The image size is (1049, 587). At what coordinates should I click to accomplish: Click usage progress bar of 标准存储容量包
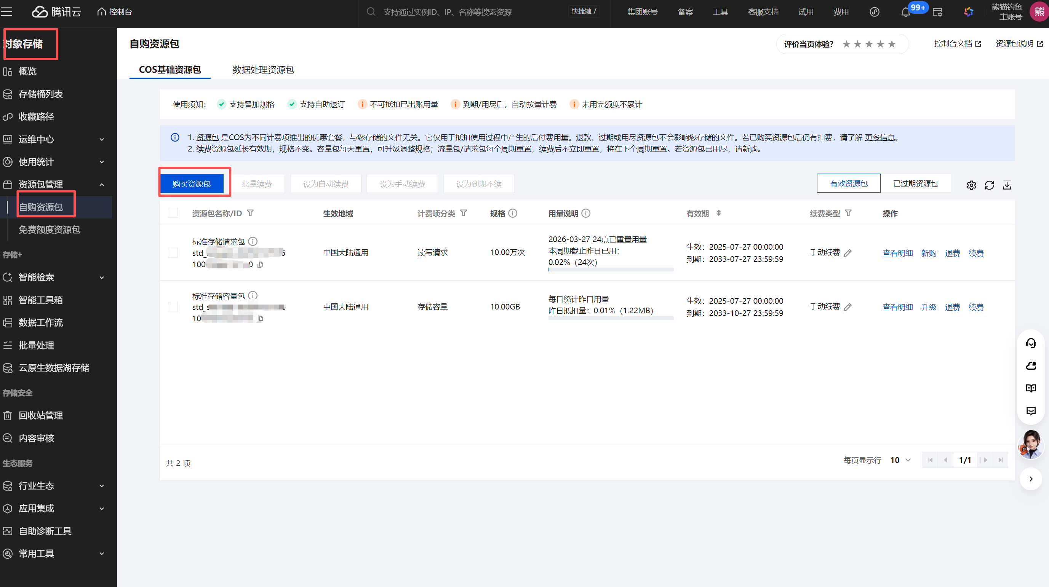[611, 318]
